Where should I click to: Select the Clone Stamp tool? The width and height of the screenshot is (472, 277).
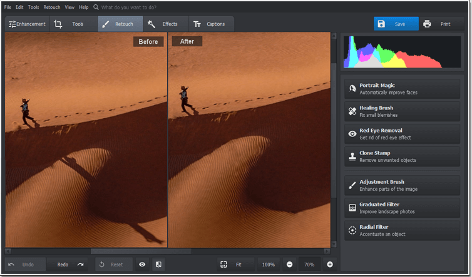click(402, 156)
